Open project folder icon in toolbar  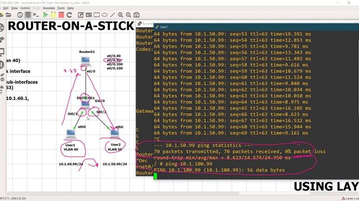point(8,15)
